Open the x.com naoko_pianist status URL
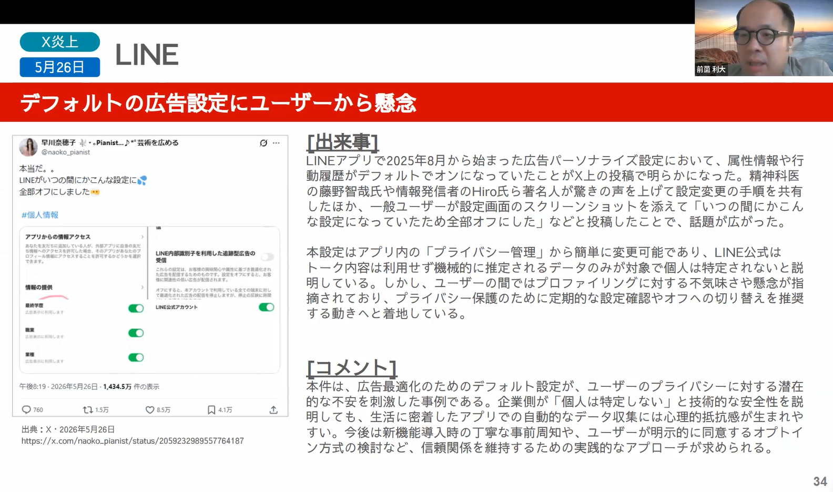The image size is (833, 492). tap(133, 441)
